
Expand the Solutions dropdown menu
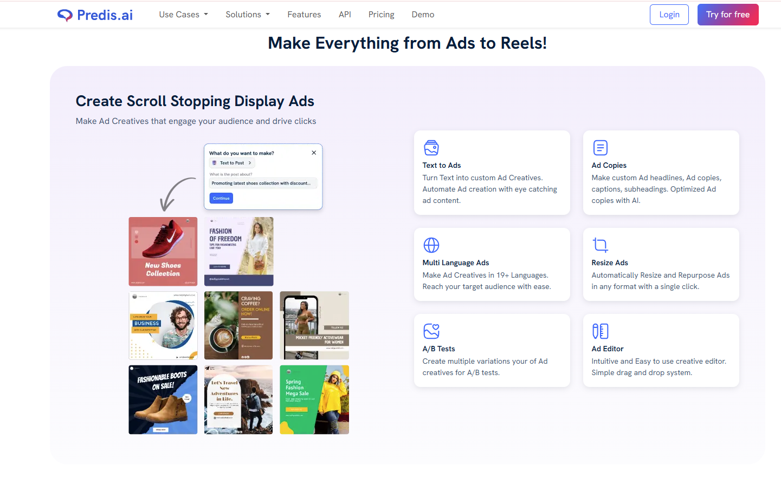(x=248, y=15)
